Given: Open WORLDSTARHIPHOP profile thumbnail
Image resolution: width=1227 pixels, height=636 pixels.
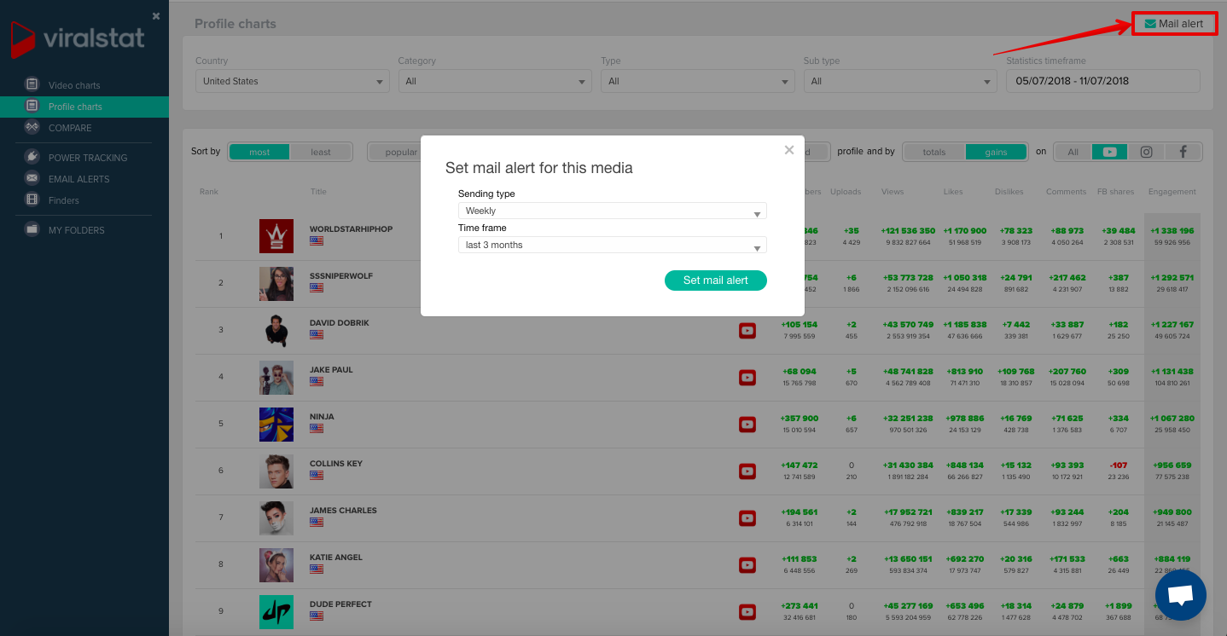Looking at the screenshot, I should tap(276, 235).
